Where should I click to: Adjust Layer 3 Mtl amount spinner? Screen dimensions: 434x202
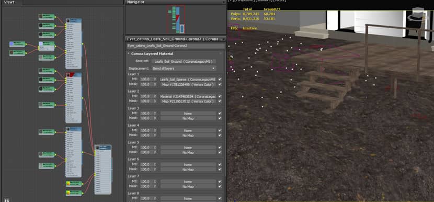(155, 114)
